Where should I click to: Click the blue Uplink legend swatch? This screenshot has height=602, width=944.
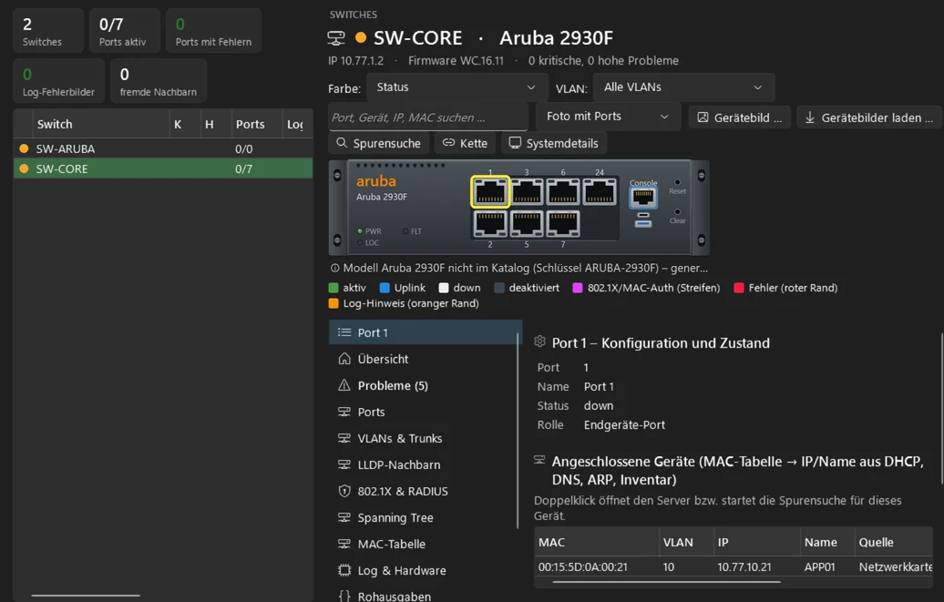[x=385, y=288]
